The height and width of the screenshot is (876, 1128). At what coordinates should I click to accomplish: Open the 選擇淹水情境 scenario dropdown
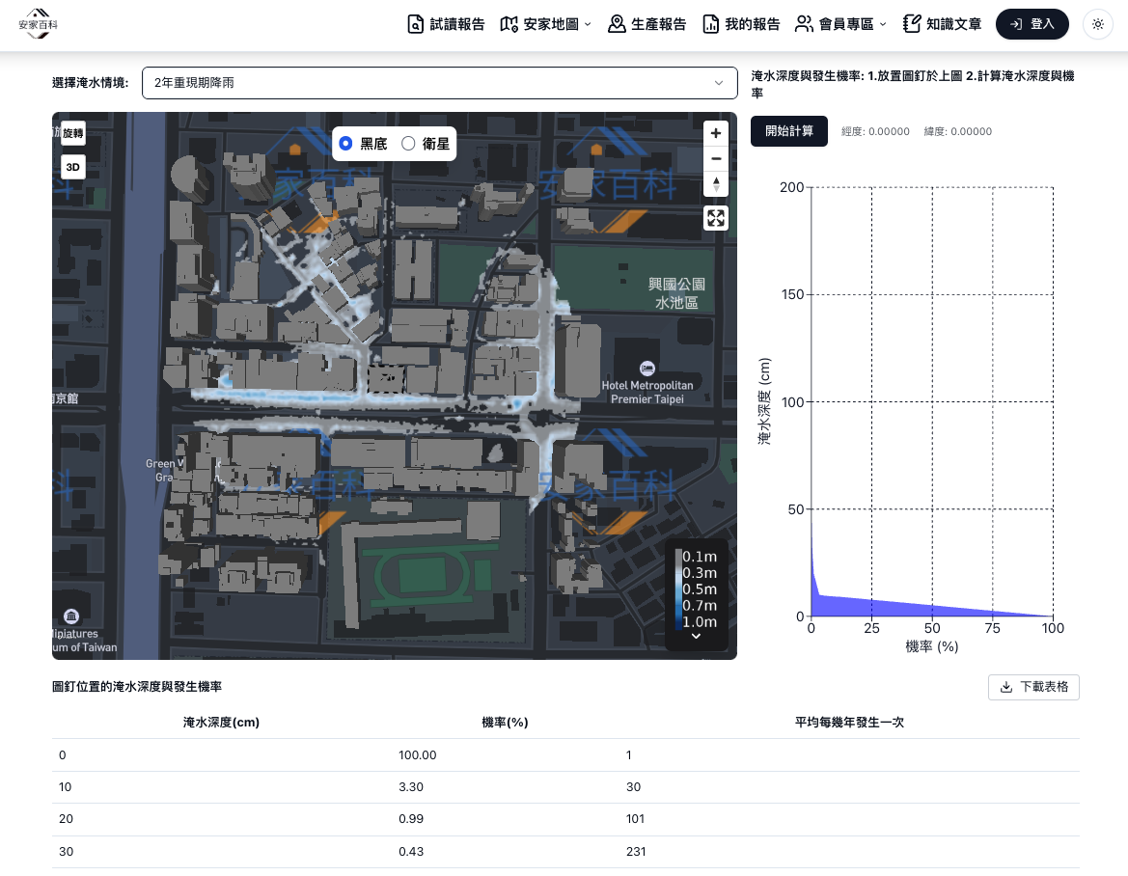click(x=439, y=83)
